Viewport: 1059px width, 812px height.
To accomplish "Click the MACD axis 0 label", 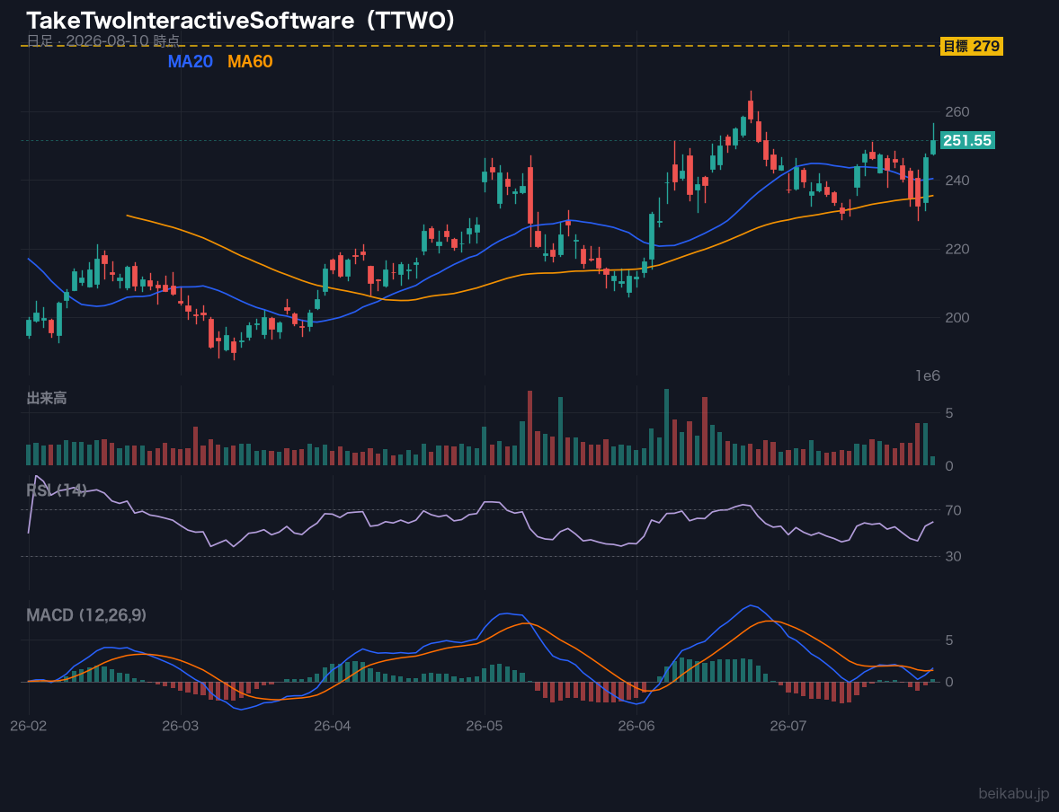I will 949,682.
